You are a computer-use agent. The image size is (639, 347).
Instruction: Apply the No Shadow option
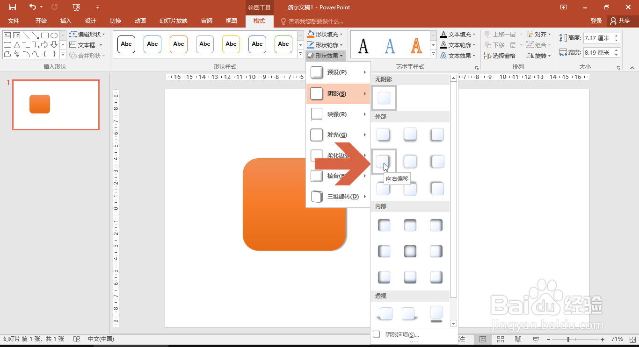coord(384,98)
